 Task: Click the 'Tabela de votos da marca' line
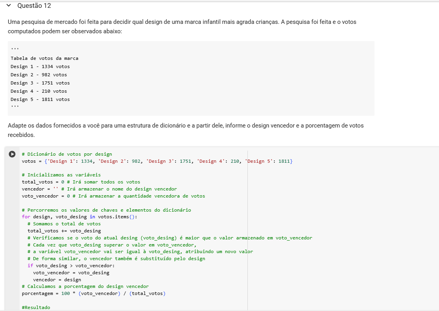click(45, 58)
